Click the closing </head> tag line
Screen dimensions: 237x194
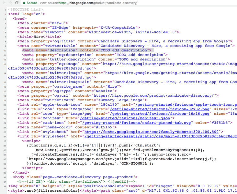coord(21,173)
